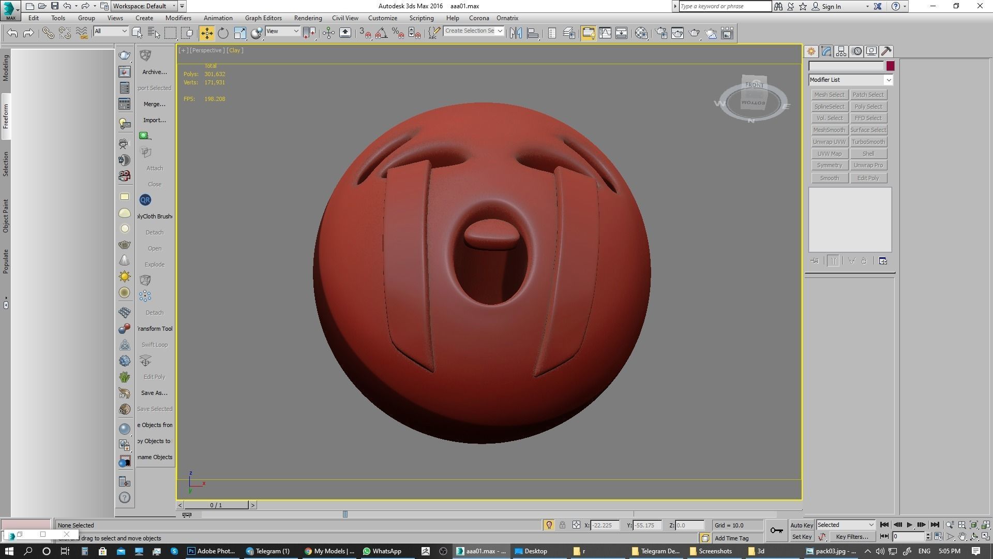Open Select by Name dialog

[x=154, y=34]
